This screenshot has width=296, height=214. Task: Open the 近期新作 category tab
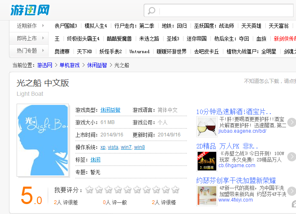[27, 26]
